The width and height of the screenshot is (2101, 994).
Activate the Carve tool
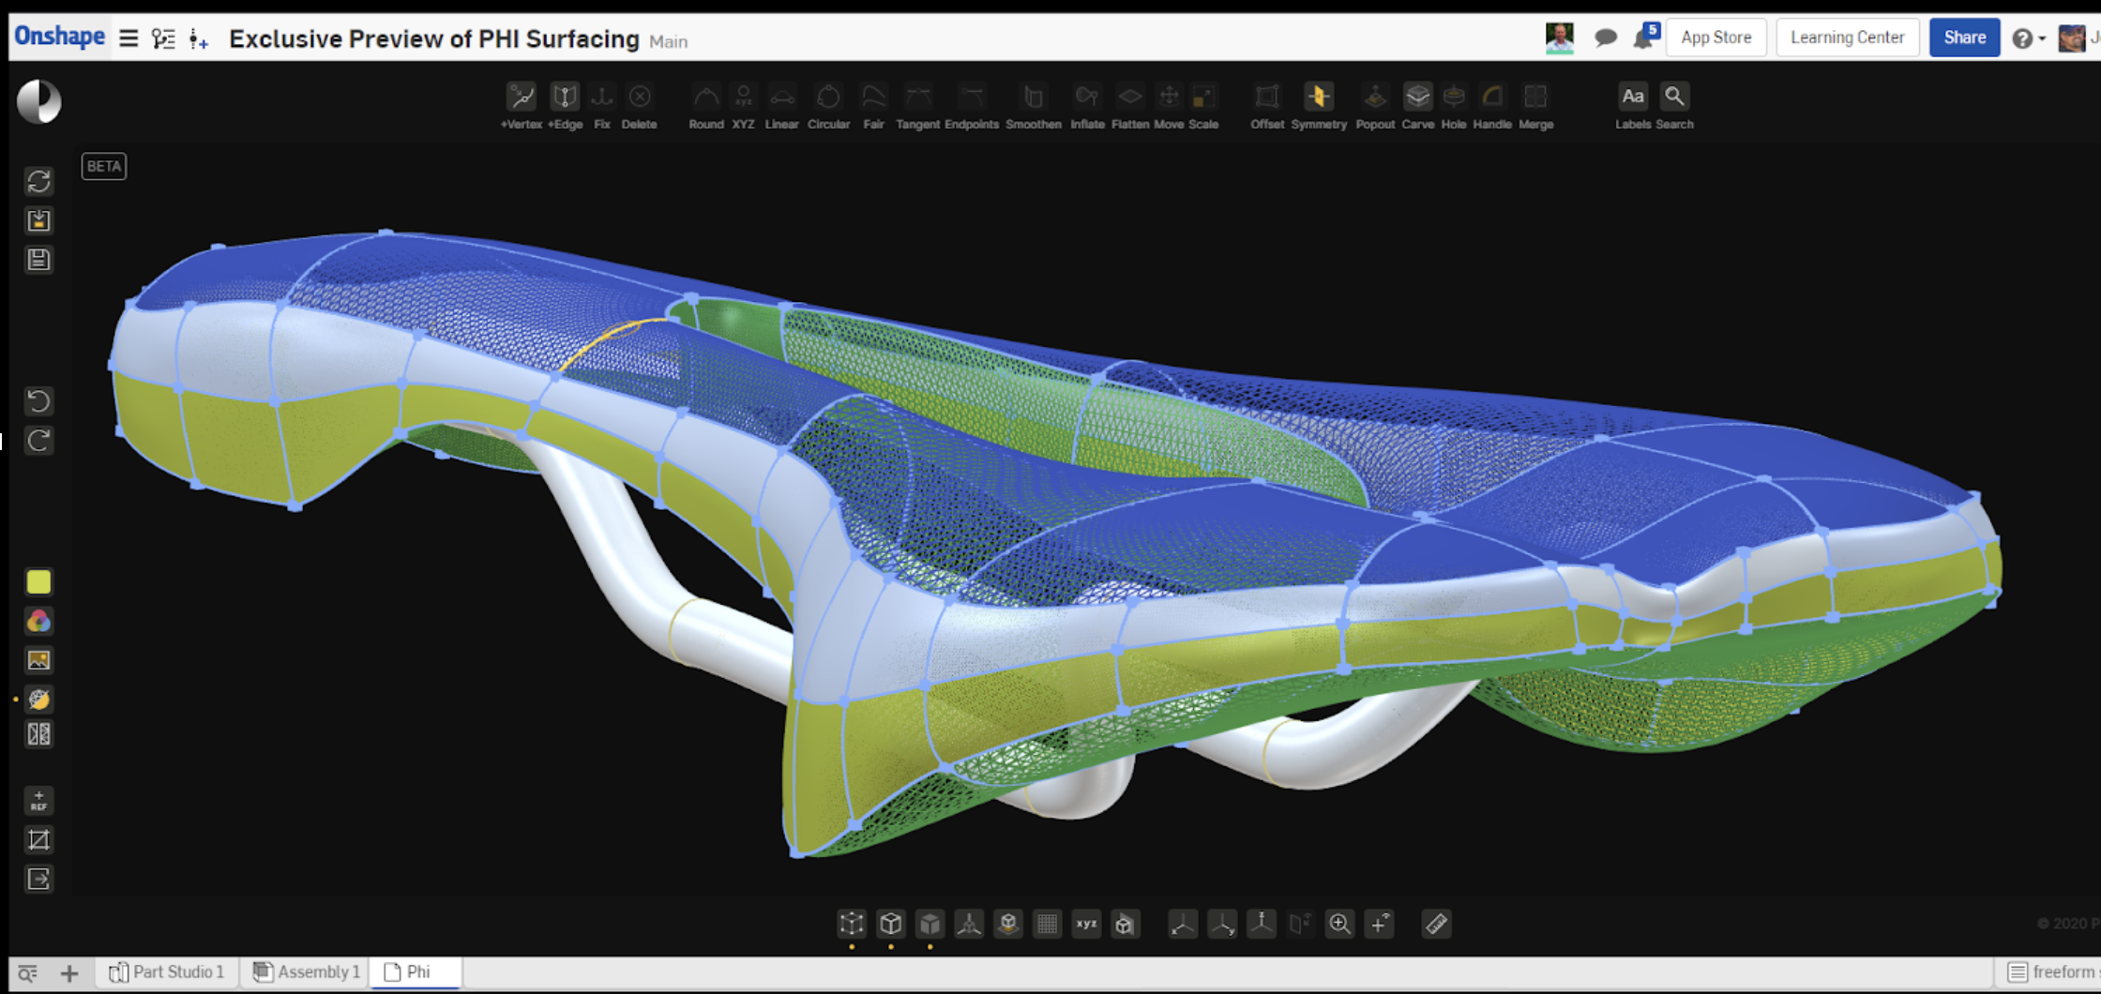[1417, 98]
